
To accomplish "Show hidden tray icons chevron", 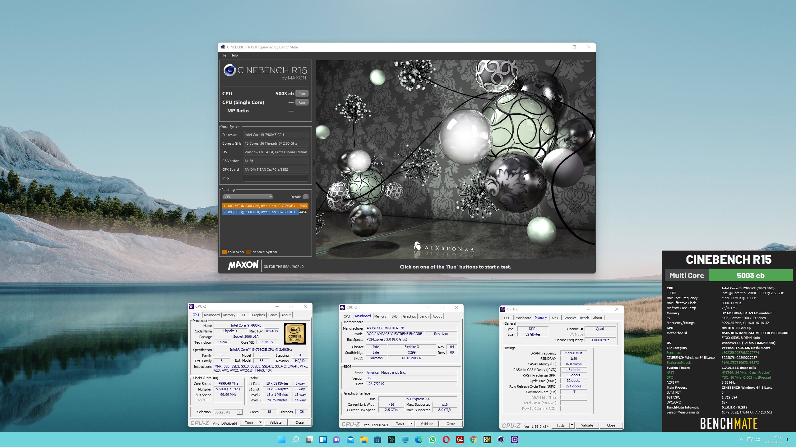I will click(741, 440).
